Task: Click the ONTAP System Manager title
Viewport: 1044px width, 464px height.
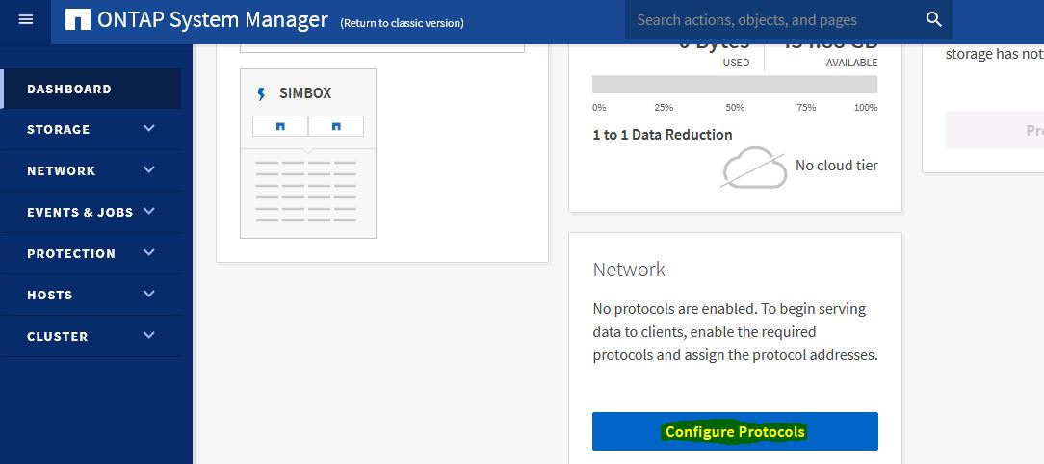Action: click(x=213, y=20)
